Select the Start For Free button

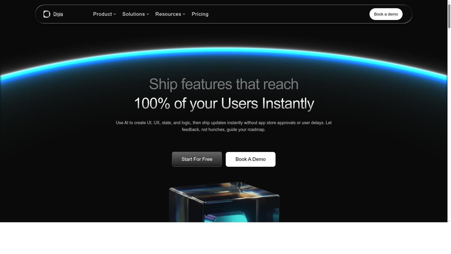point(197,159)
